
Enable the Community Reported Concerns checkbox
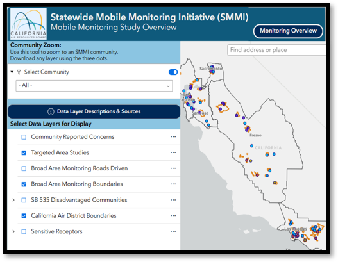point(24,137)
